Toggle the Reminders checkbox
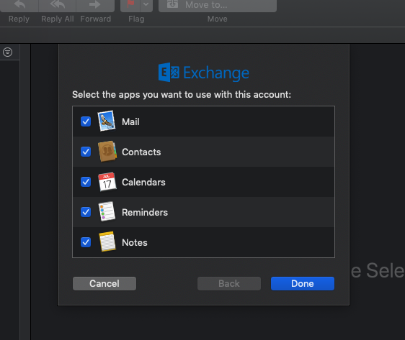Viewport: 405px width, 340px height. 86,212
